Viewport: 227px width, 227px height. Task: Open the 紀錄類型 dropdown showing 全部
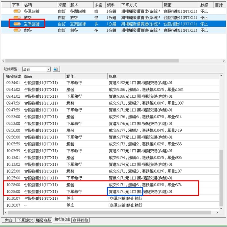tap(36, 69)
